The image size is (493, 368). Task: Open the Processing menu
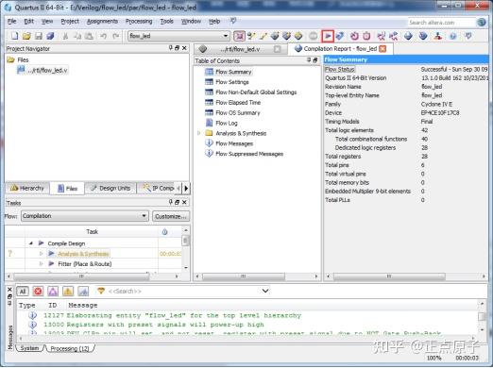[x=139, y=22]
